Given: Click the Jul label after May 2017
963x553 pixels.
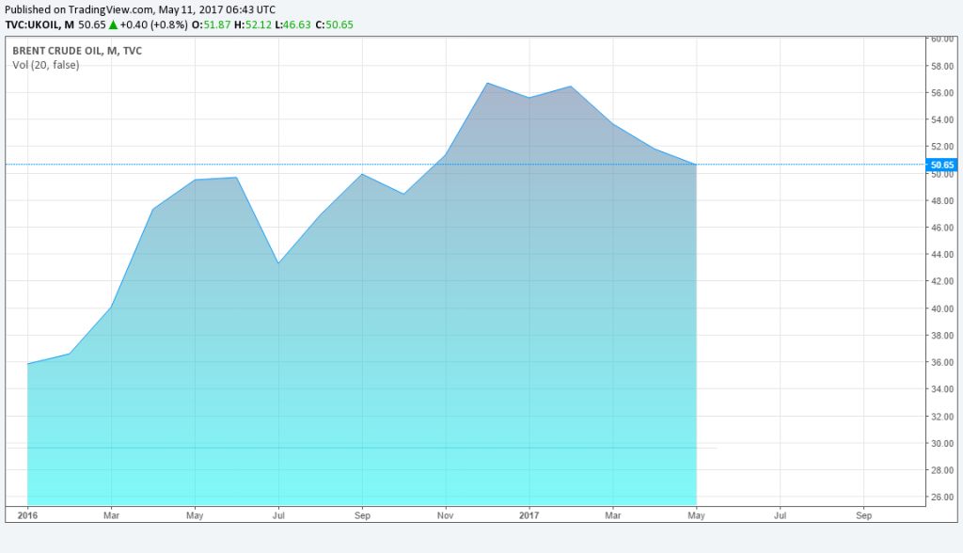Looking at the screenshot, I should [x=780, y=515].
